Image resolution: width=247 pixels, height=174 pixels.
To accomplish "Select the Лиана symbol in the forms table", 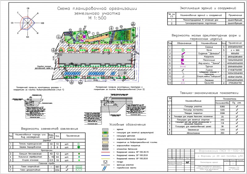I will (183, 70).
